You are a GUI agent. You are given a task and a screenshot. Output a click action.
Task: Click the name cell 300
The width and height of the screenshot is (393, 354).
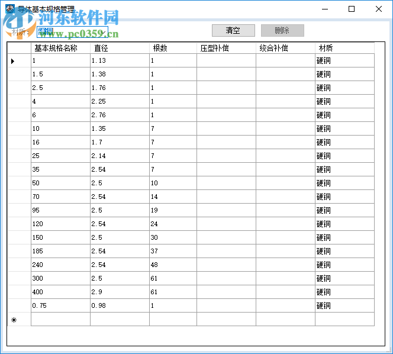[x=60, y=278]
